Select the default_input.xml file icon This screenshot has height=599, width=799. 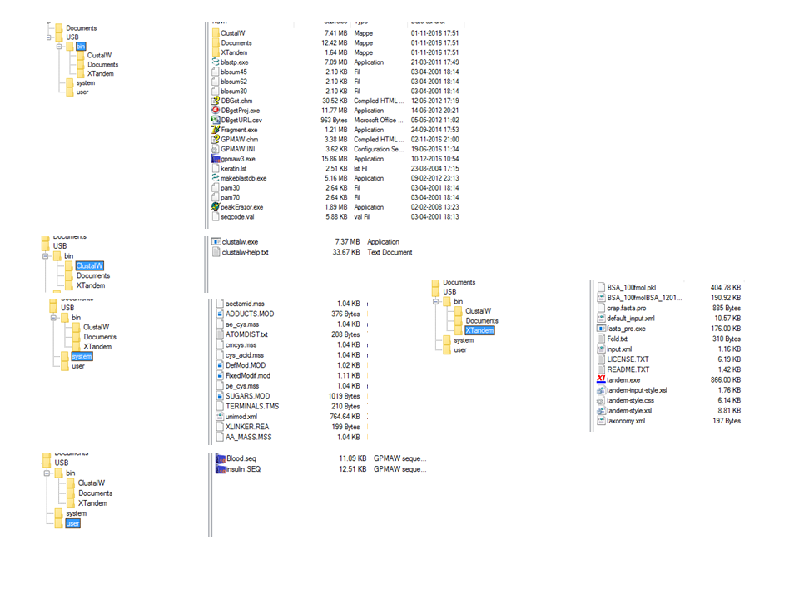[601, 319]
